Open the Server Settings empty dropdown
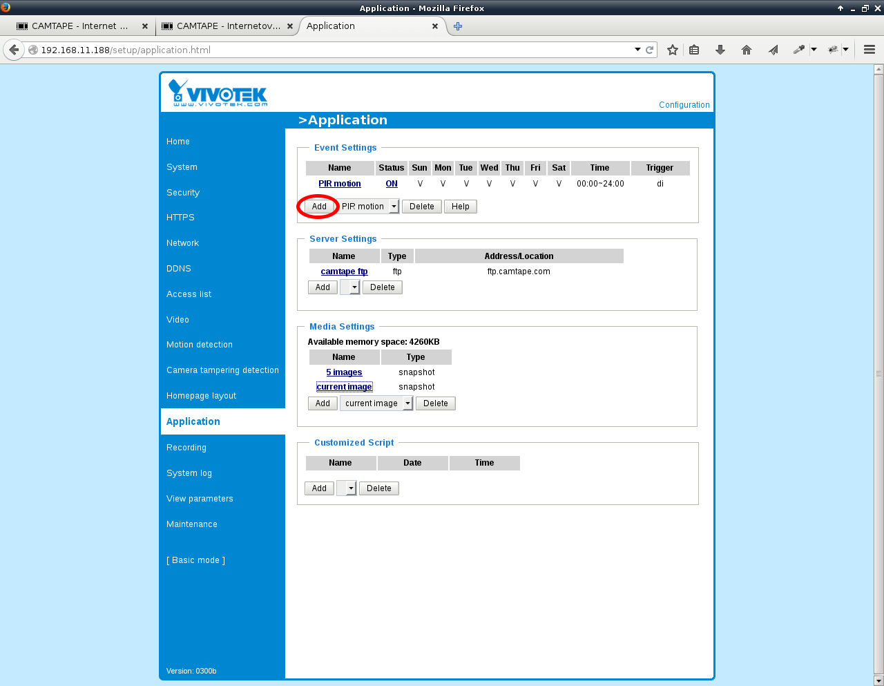 tap(350, 287)
